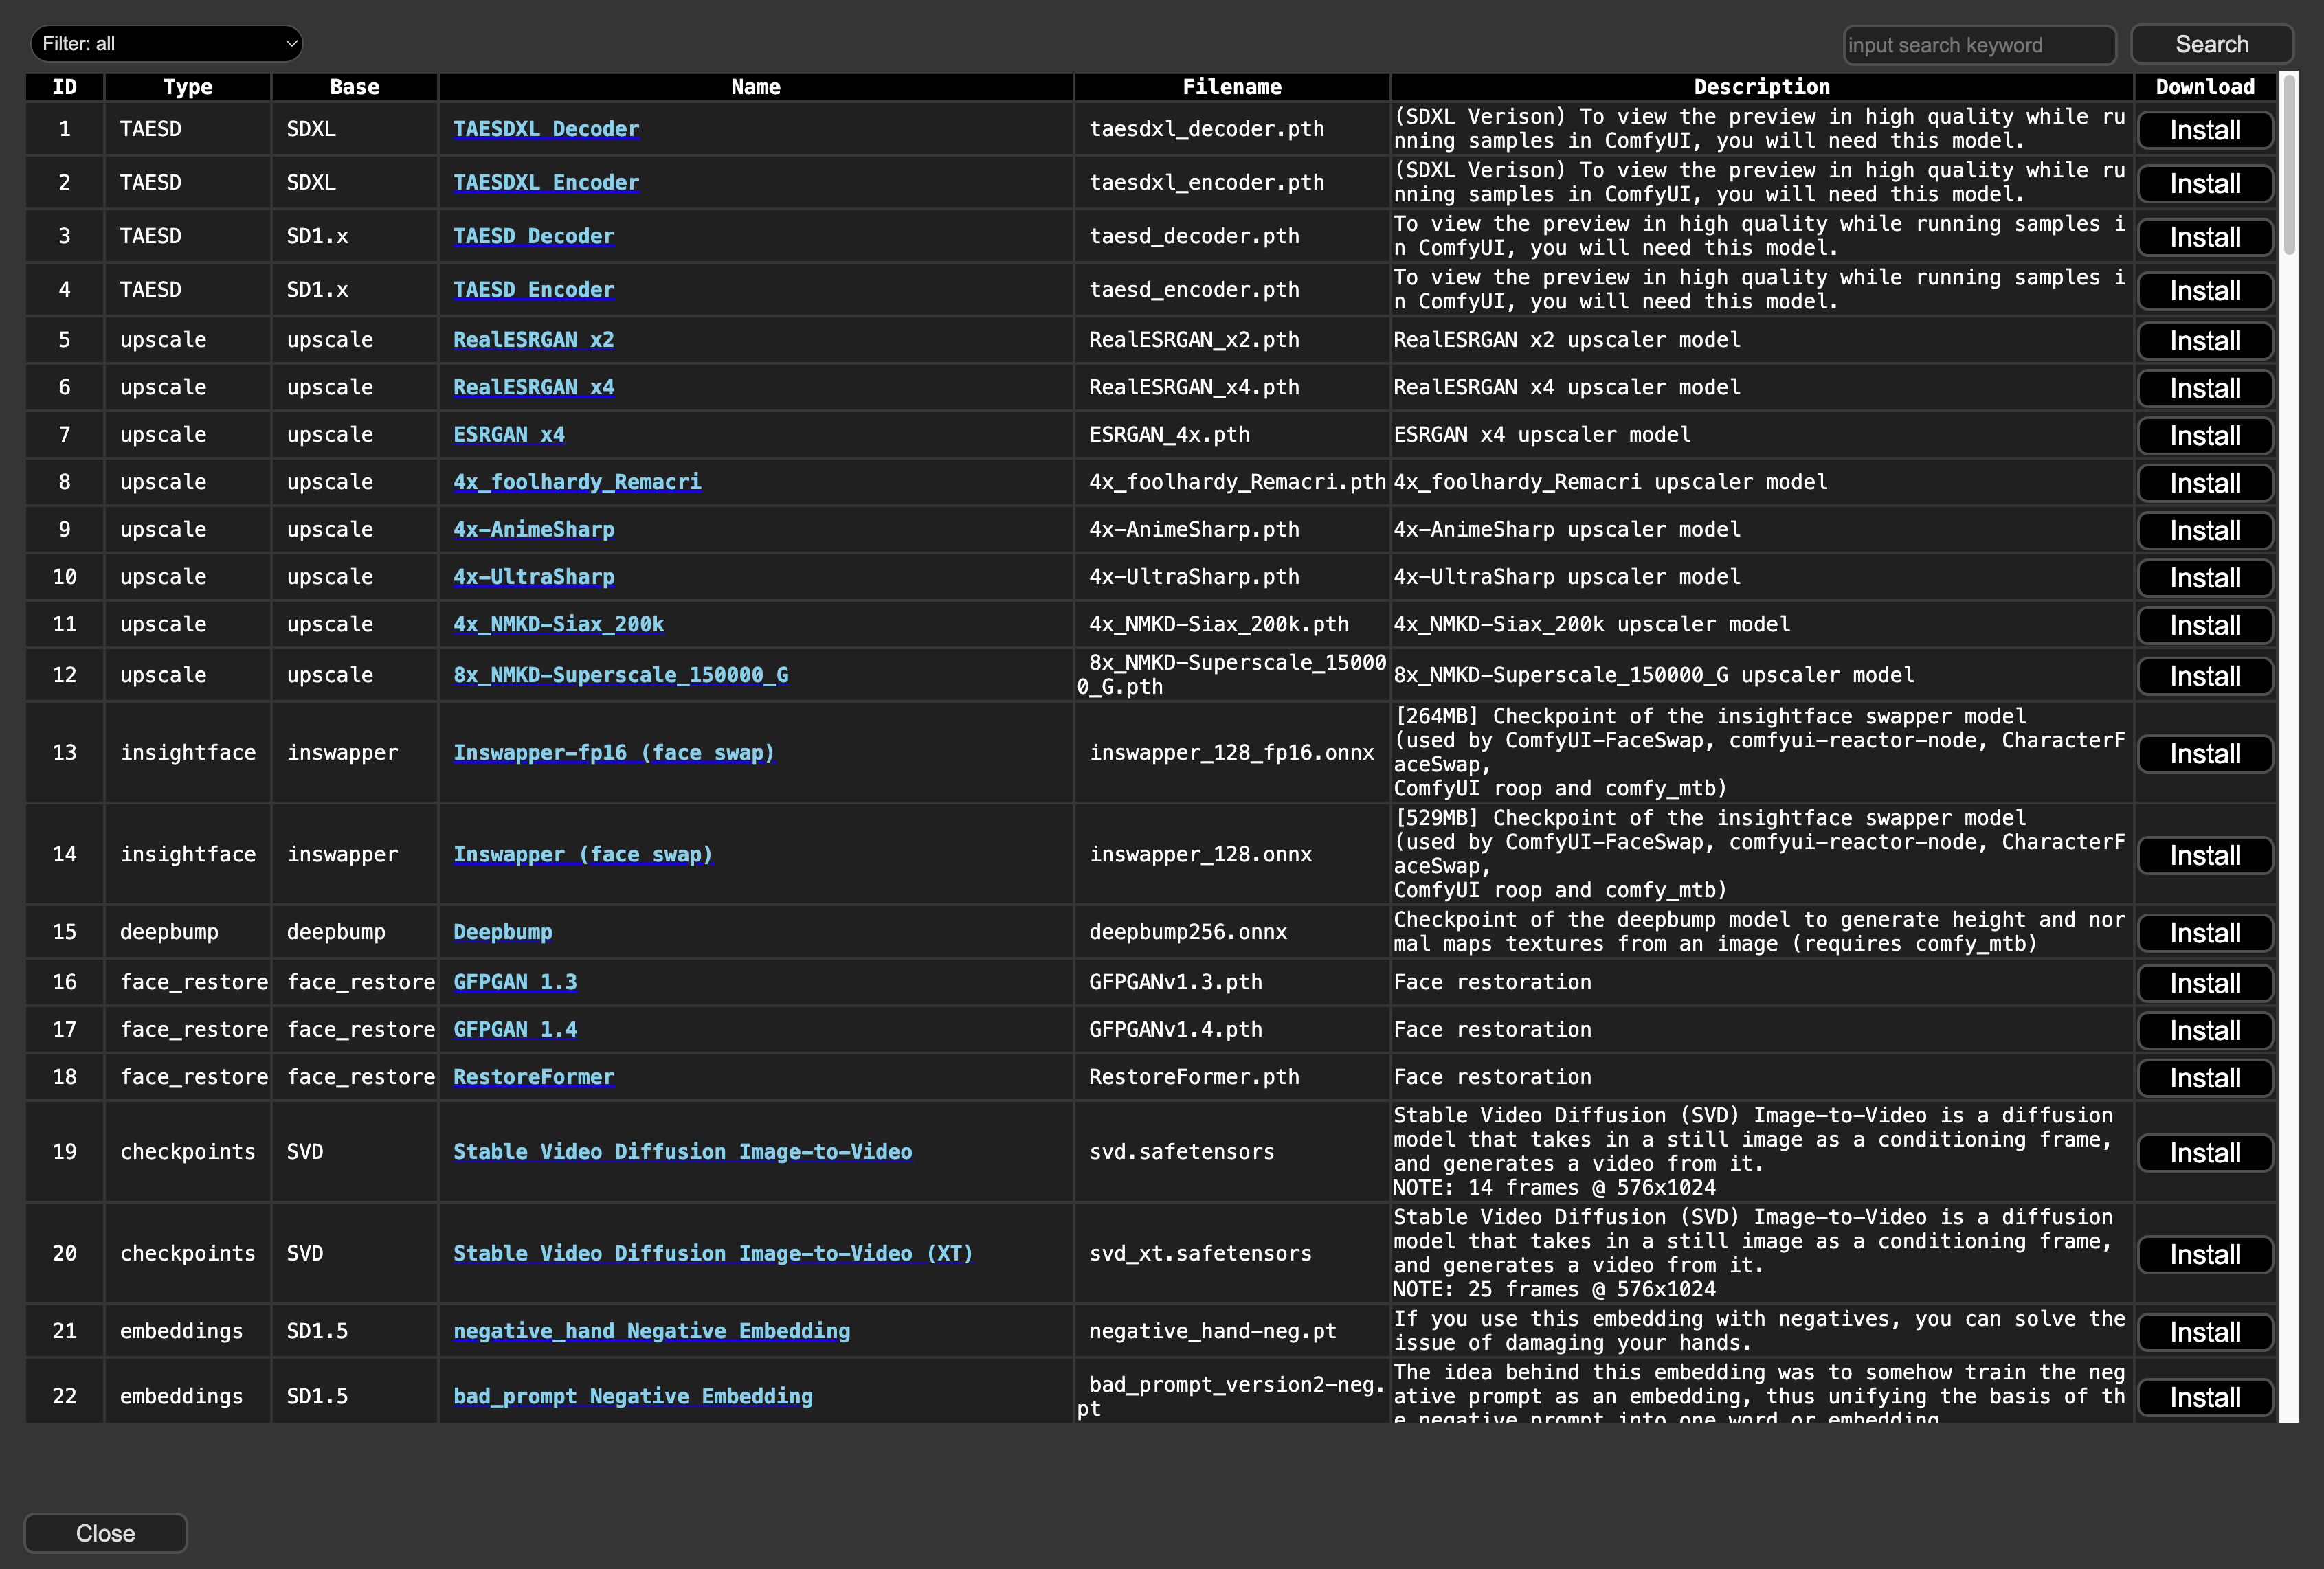The height and width of the screenshot is (1569, 2324).
Task: Close the model manager dialog
Action: point(105,1533)
